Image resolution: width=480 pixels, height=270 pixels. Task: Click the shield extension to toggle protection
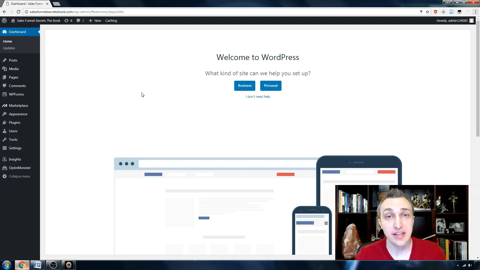435,12
